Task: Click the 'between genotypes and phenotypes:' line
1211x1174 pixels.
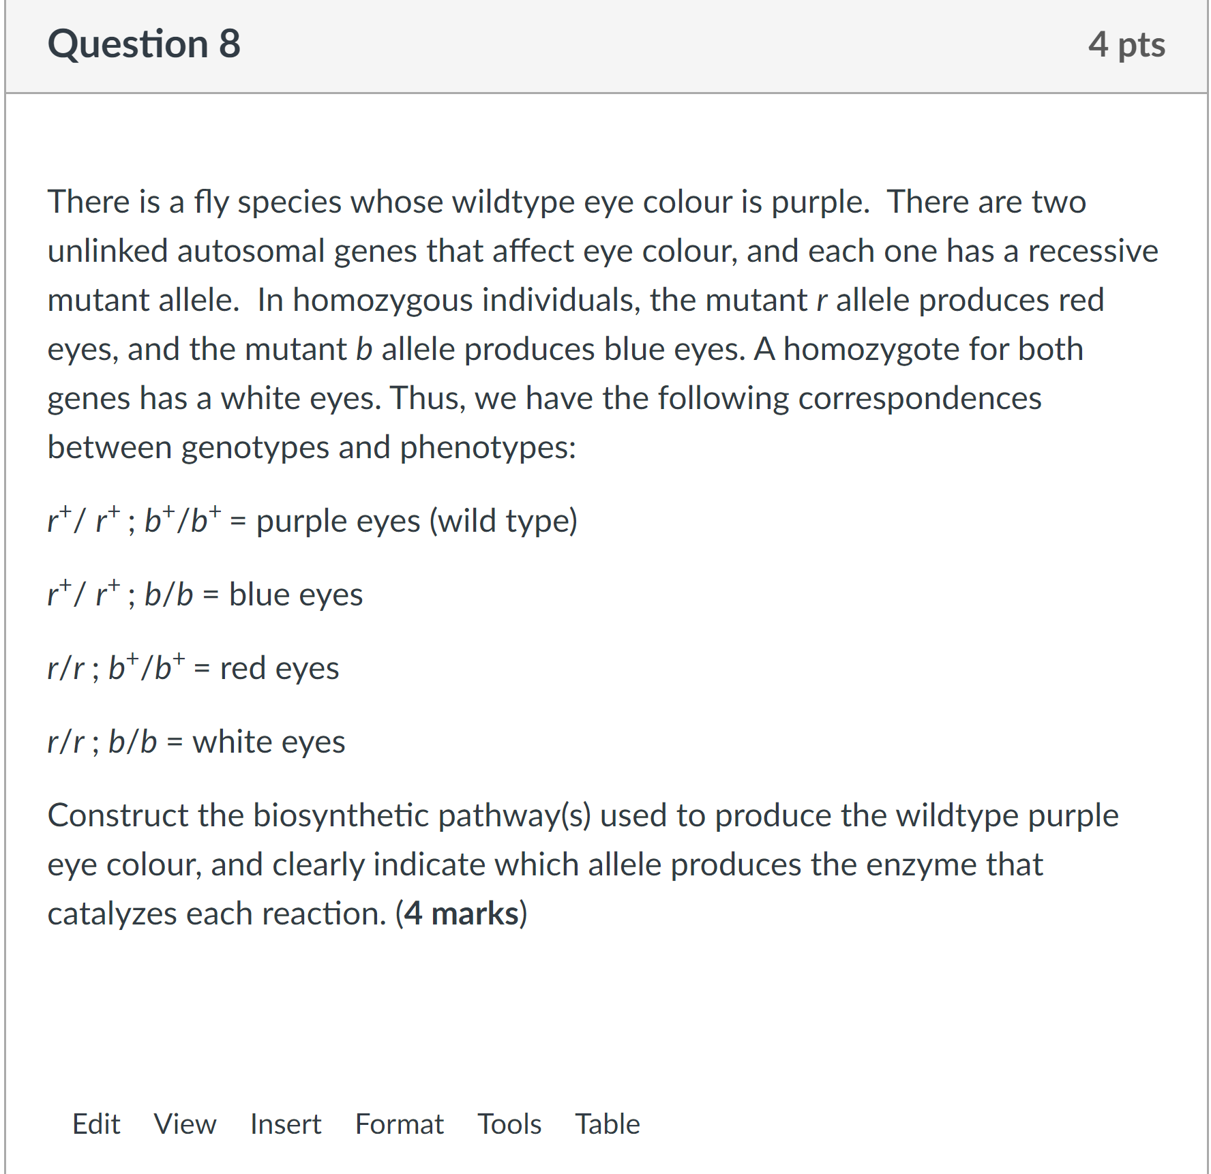Action: (x=312, y=448)
